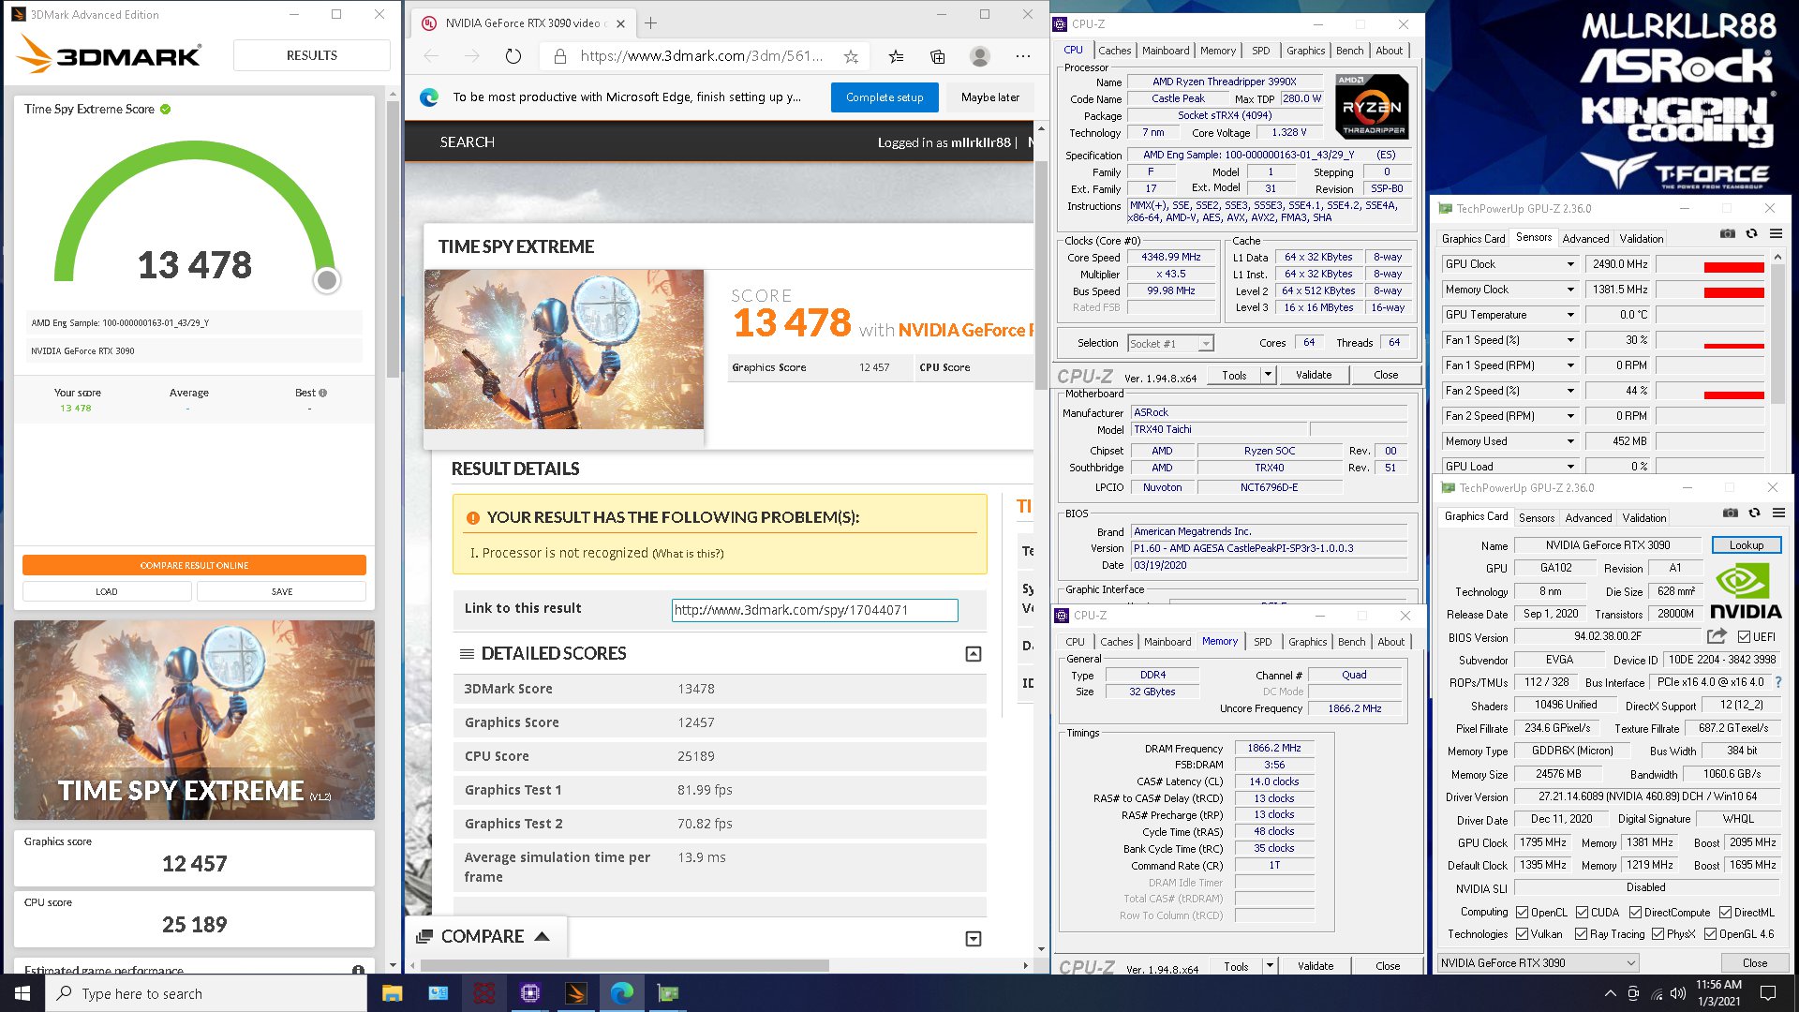Viewport: 1799px width, 1012px height.
Task: Toggle the Vulkan checkbox
Action: 1523,933
